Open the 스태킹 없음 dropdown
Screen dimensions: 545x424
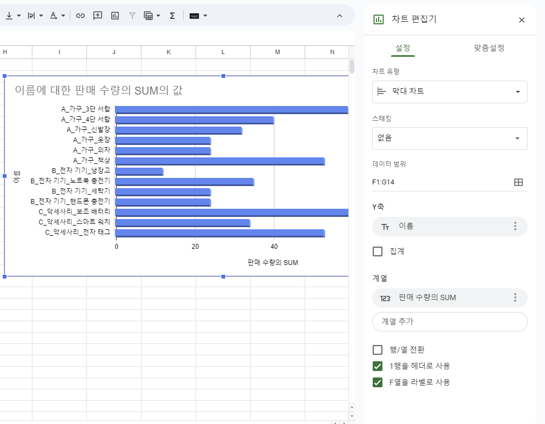450,138
